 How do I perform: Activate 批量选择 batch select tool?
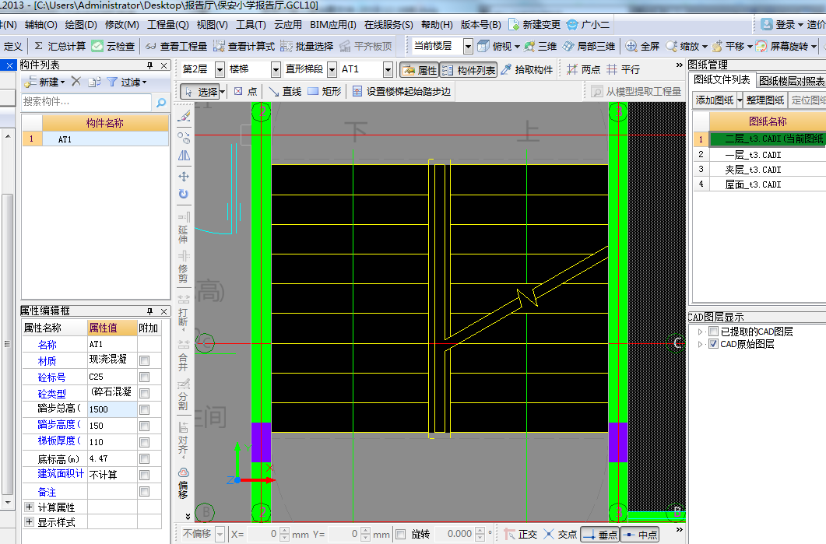point(307,47)
